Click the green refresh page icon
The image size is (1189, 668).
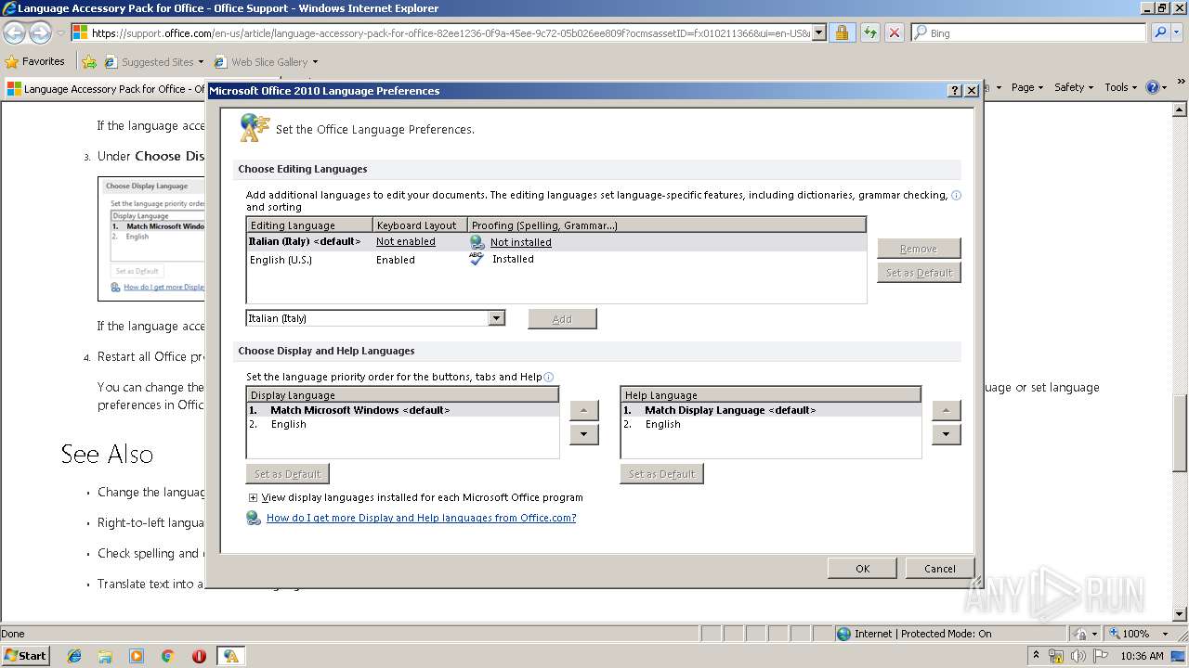(869, 32)
